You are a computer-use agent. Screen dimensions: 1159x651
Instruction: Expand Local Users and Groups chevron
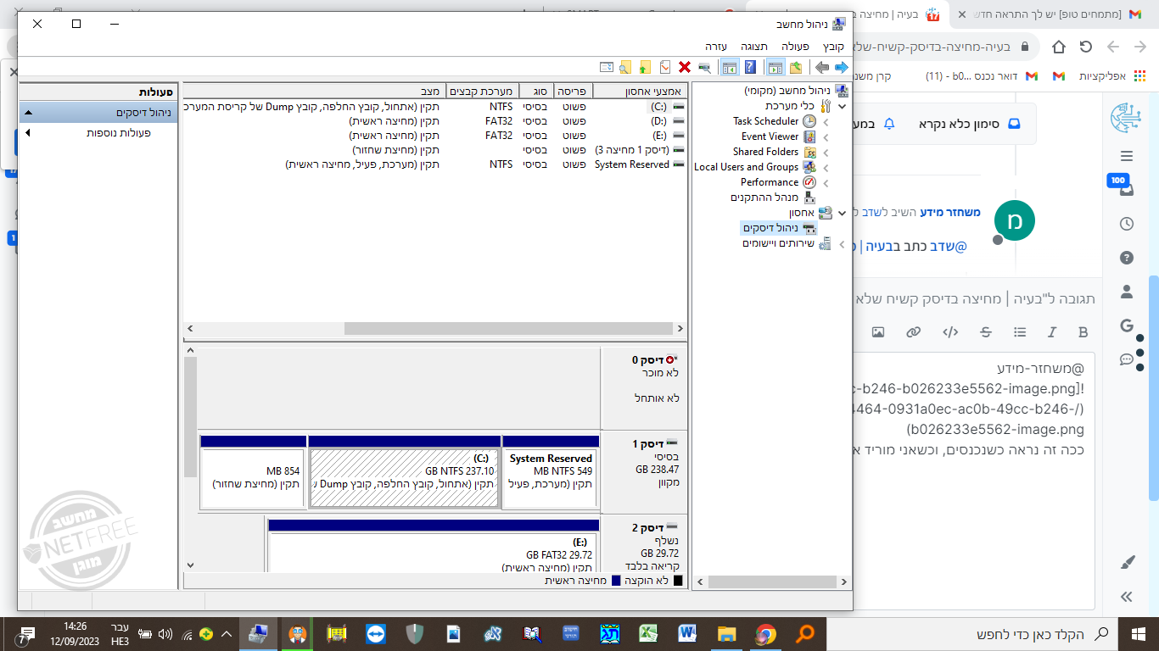click(x=826, y=167)
